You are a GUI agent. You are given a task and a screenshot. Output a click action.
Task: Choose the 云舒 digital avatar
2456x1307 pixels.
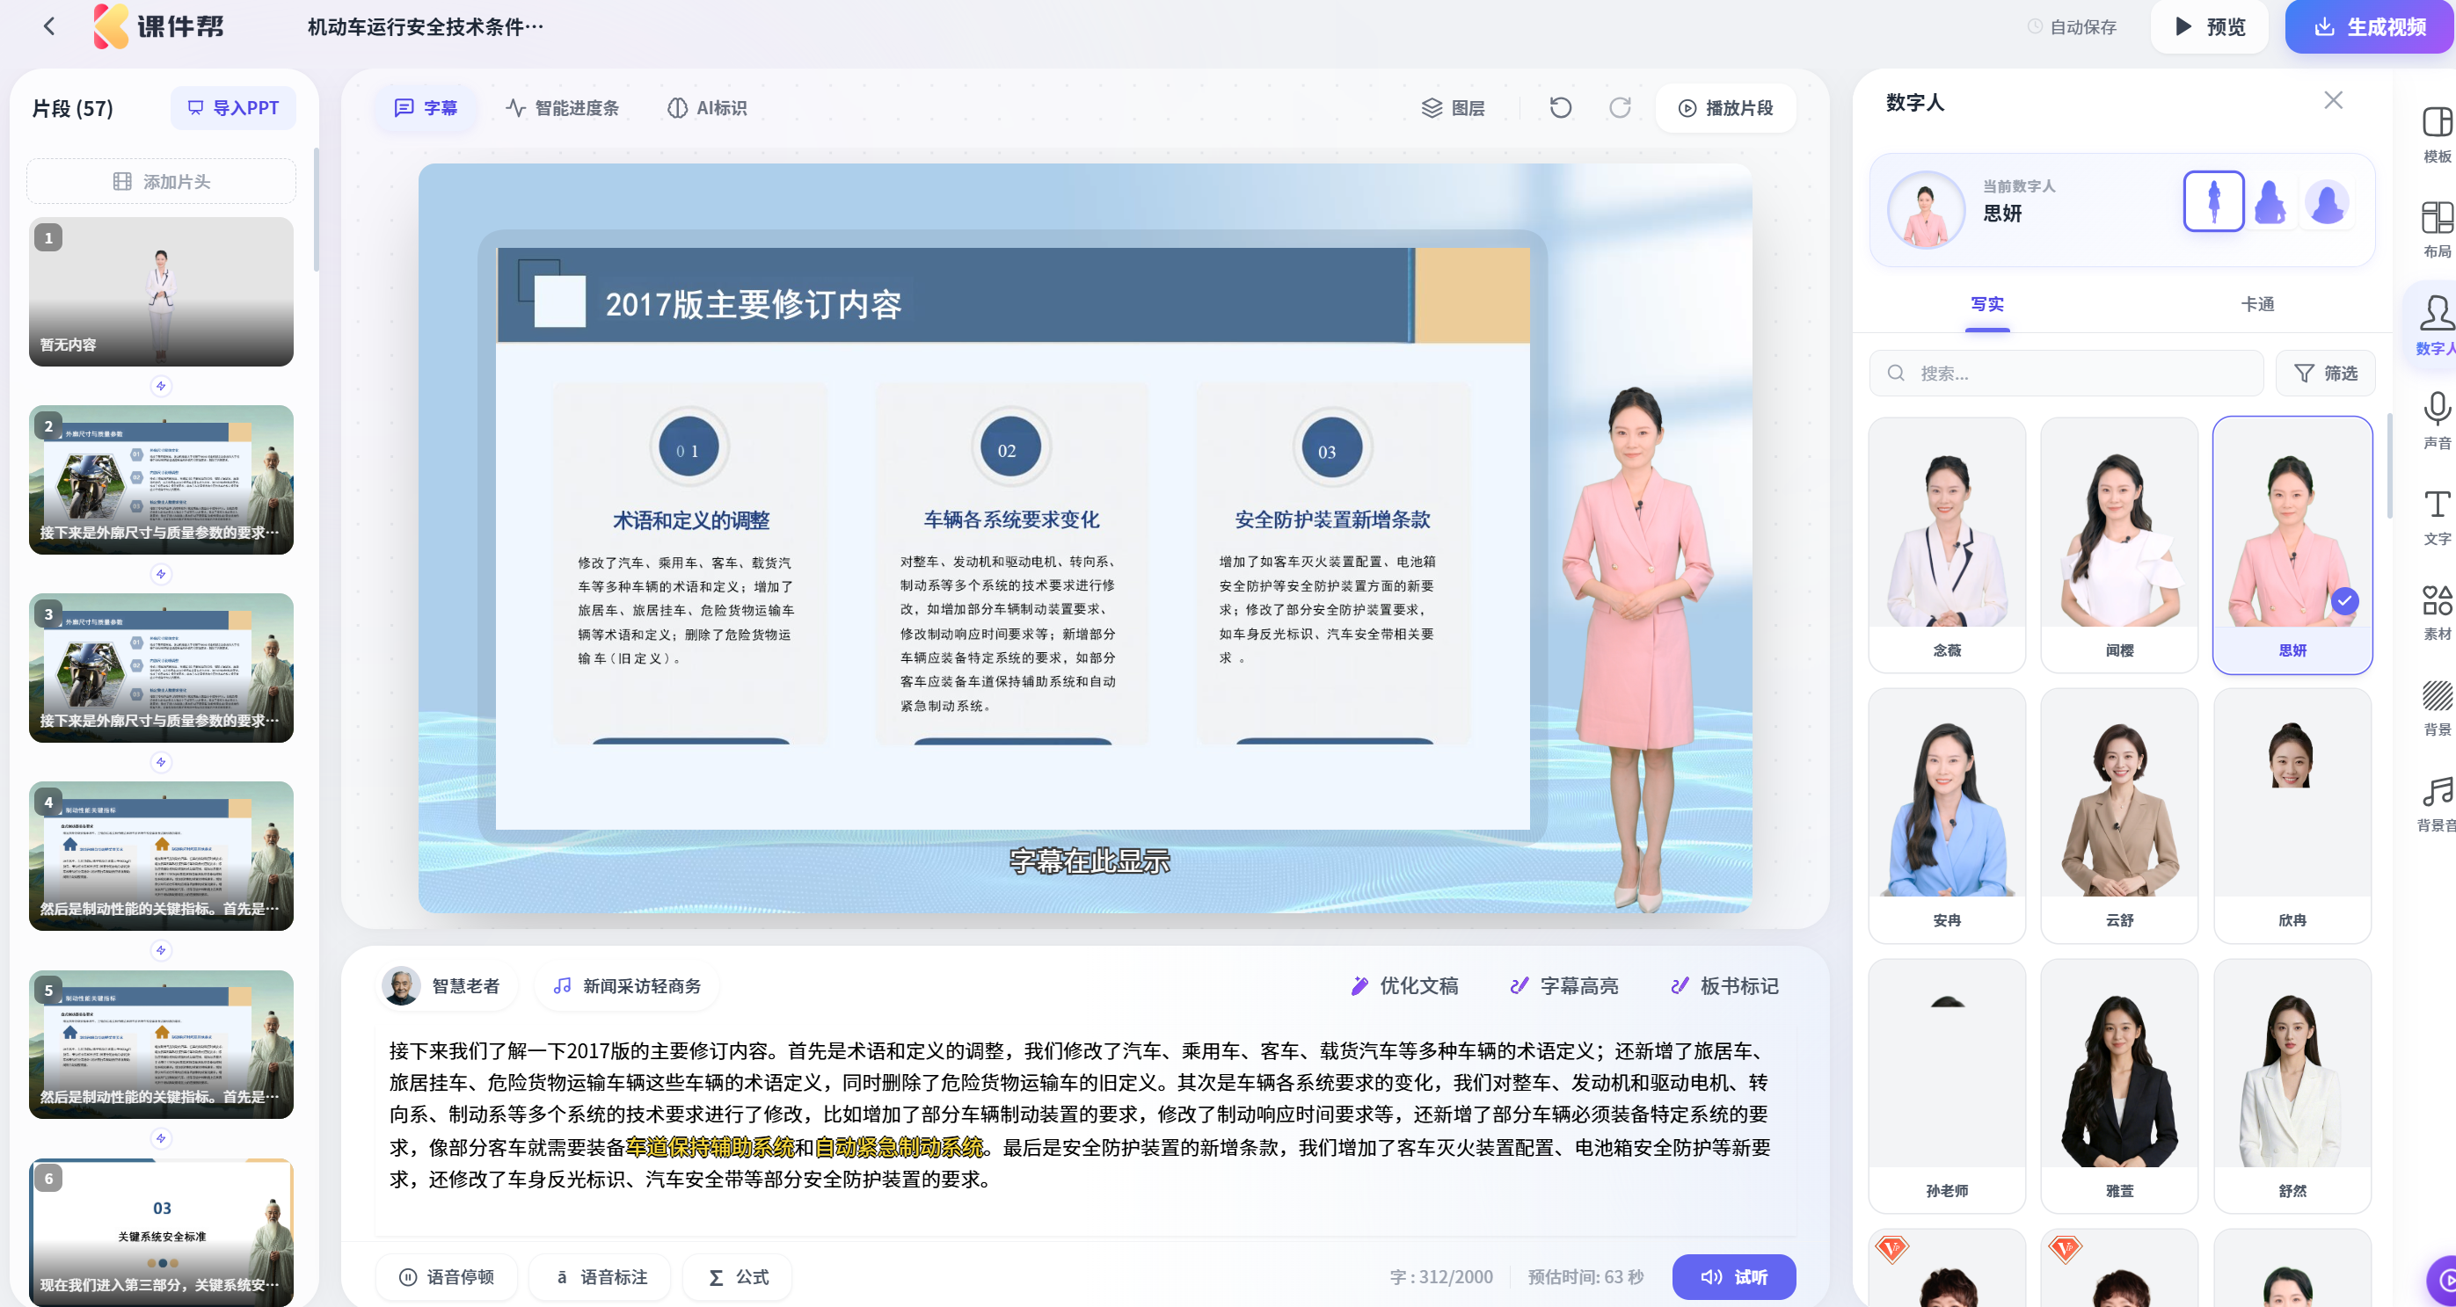pos(2119,815)
